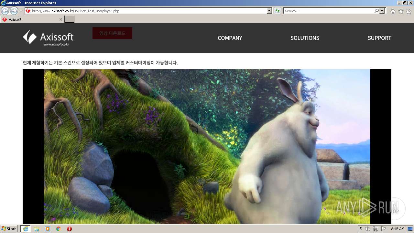The image size is (414, 233).
Task: Click the 8:45 AM clock
Action: click(398, 229)
